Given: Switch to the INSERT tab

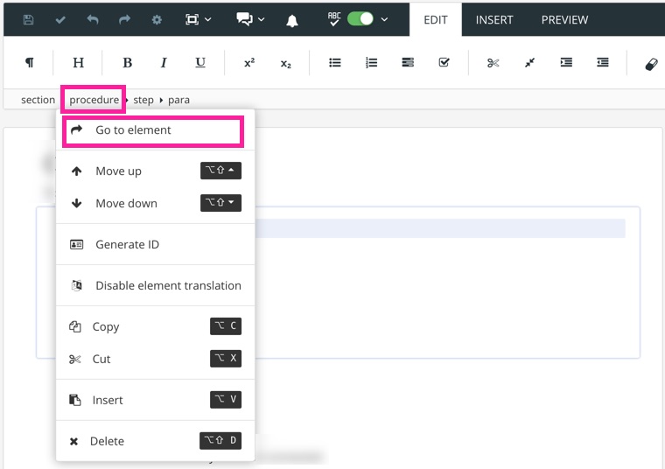Looking at the screenshot, I should [494, 19].
